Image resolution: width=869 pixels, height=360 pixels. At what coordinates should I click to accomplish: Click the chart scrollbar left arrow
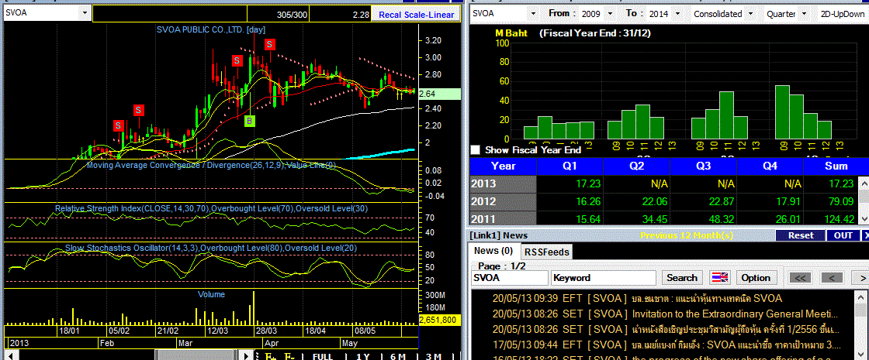(10, 355)
